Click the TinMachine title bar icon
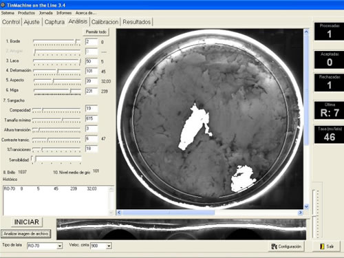 coord(3,5)
